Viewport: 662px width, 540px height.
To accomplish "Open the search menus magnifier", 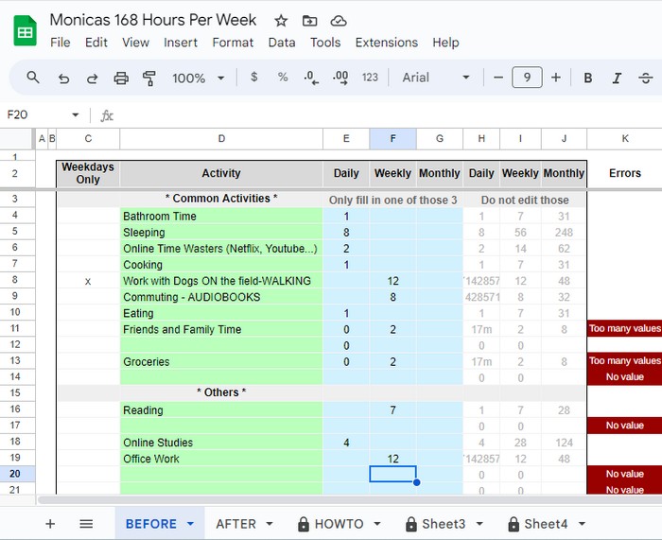I will pyautogui.click(x=33, y=78).
